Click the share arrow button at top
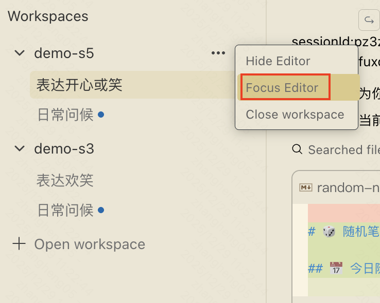 point(369,20)
